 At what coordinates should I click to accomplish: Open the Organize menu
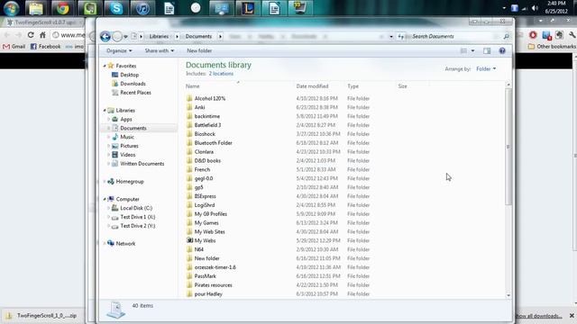pyautogui.click(x=119, y=50)
